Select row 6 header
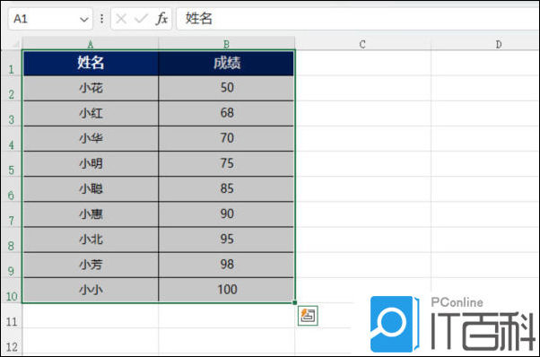Viewport: 540px width, 357px height. (12, 189)
